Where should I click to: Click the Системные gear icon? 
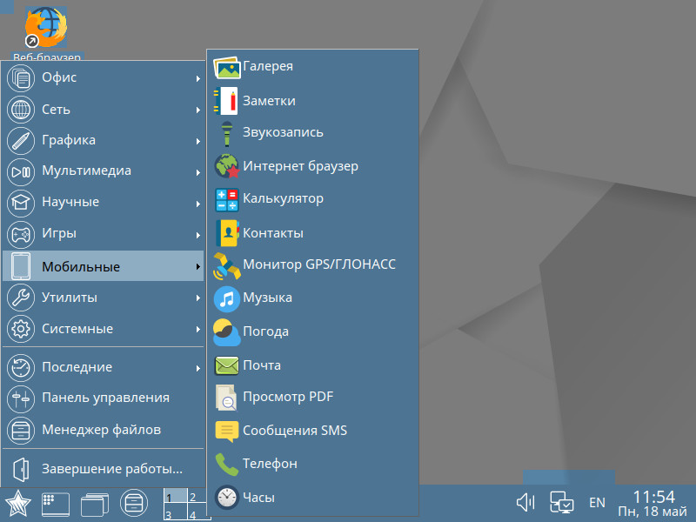pyautogui.click(x=21, y=329)
